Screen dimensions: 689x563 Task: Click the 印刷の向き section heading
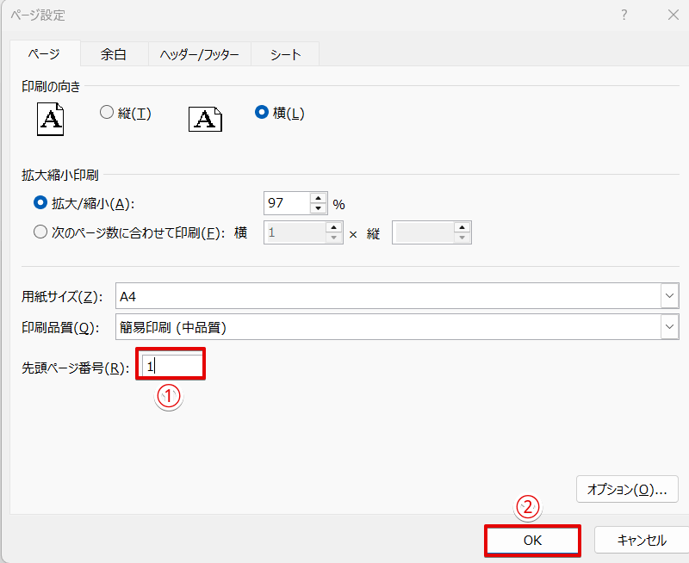51,86
